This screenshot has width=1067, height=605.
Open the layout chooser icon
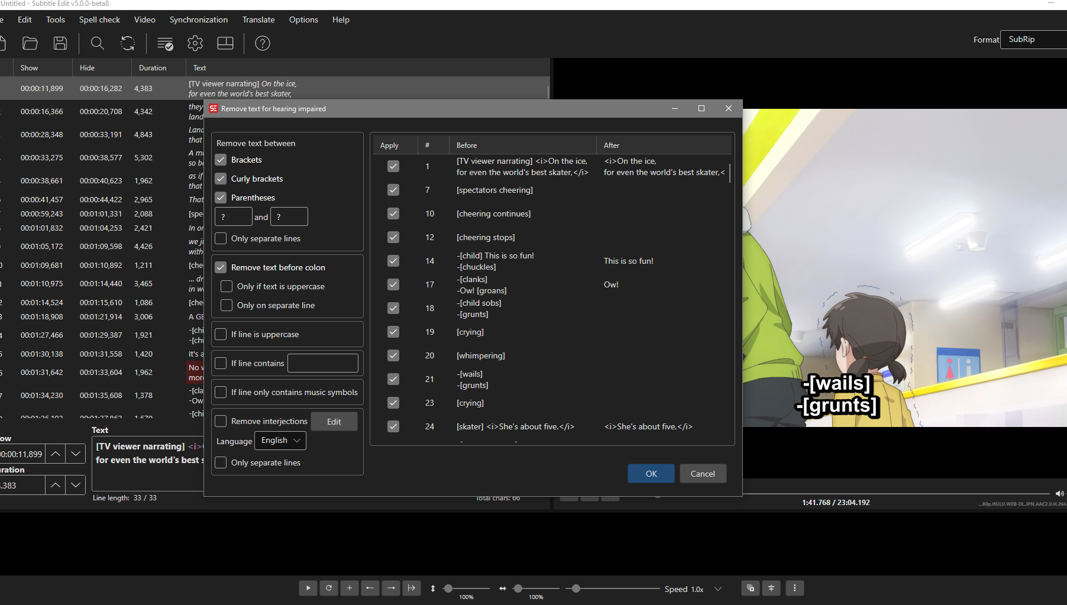pos(225,43)
